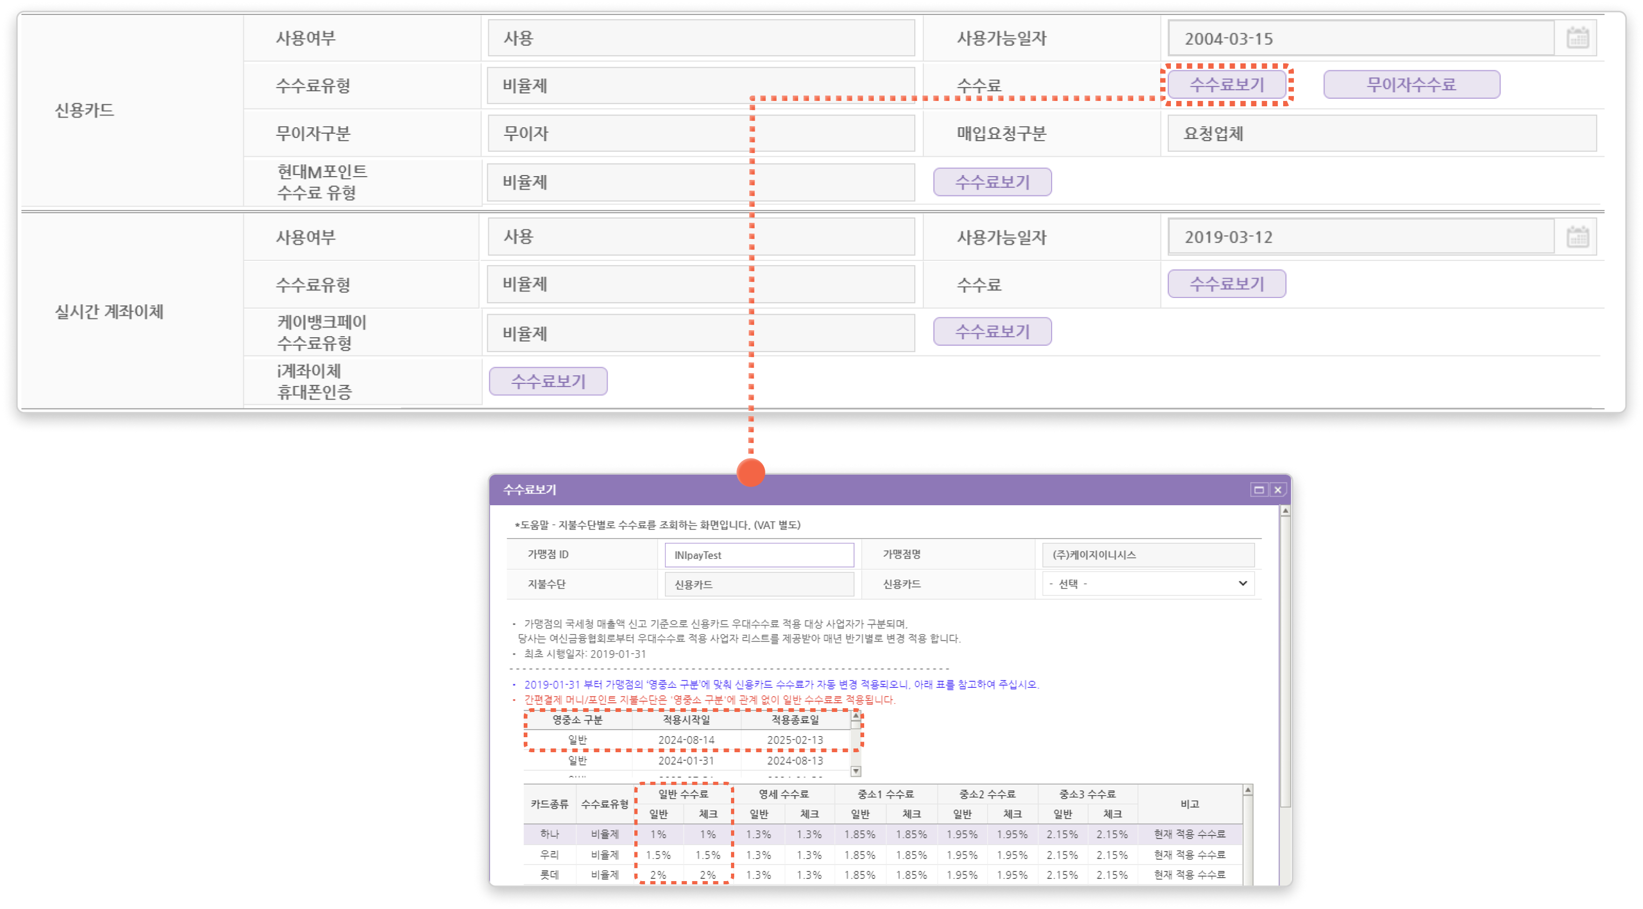Image resolution: width=1643 pixels, height=909 pixels.
Task: Click 무이자구분 field showing 무이자
Action: coord(700,133)
